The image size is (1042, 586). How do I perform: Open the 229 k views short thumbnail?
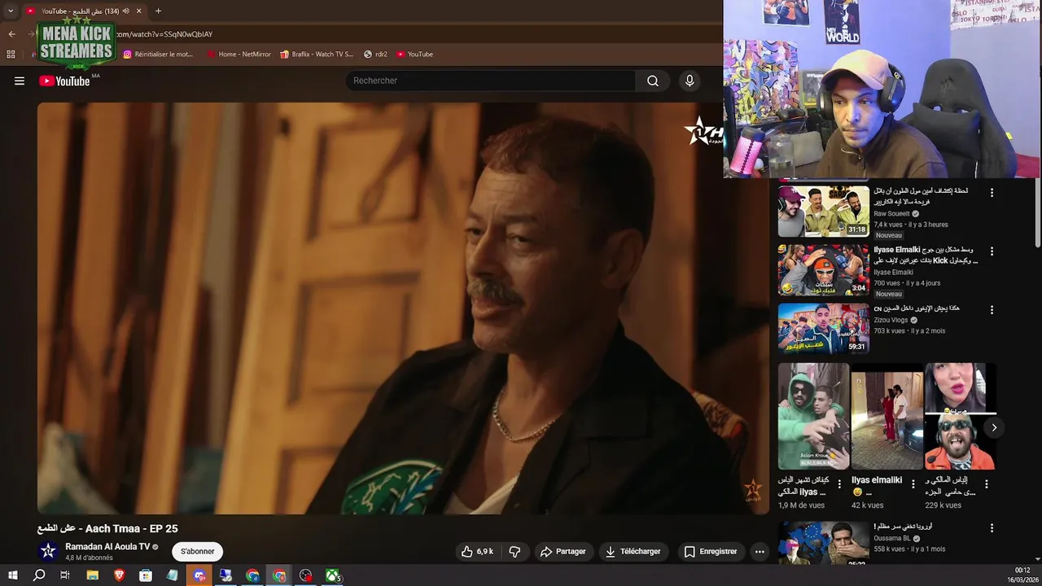click(x=960, y=417)
